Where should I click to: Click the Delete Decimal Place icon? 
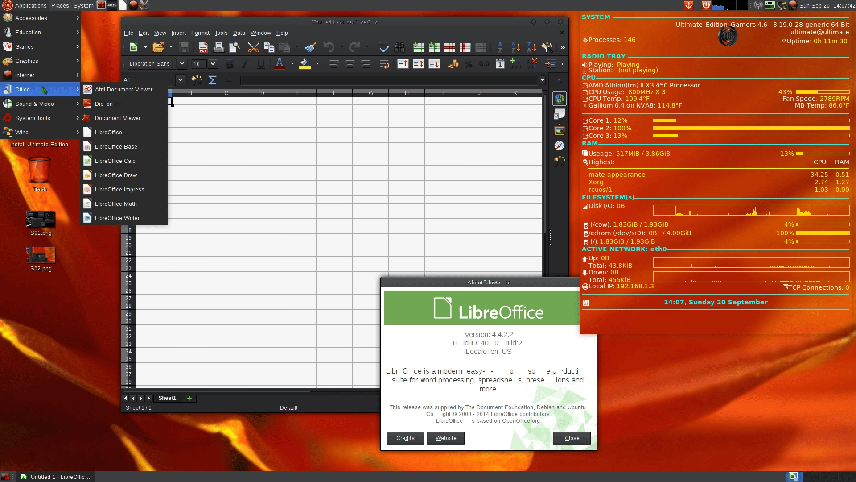pyautogui.click(x=531, y=64)
